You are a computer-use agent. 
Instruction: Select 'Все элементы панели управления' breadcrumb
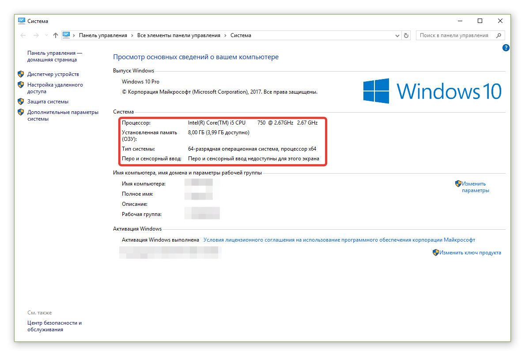(178, 35)
